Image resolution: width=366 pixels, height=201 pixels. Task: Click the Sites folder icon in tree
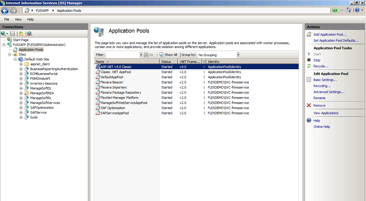coord(15,54)
